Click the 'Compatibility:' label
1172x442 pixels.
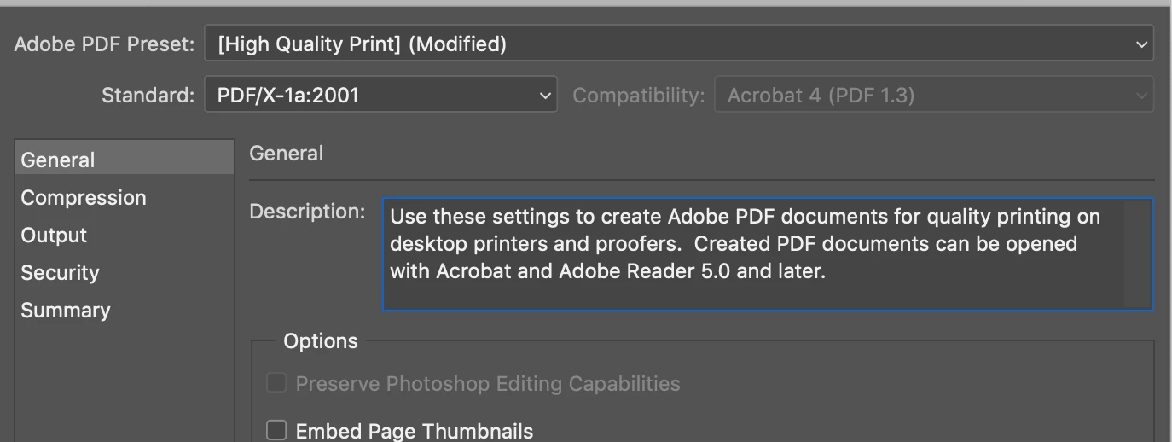tap(639, 96)
